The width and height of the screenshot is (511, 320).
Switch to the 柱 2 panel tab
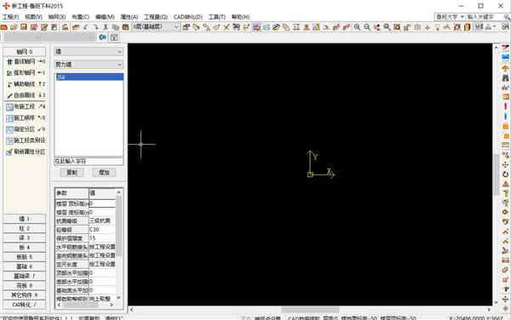point(25,229)
